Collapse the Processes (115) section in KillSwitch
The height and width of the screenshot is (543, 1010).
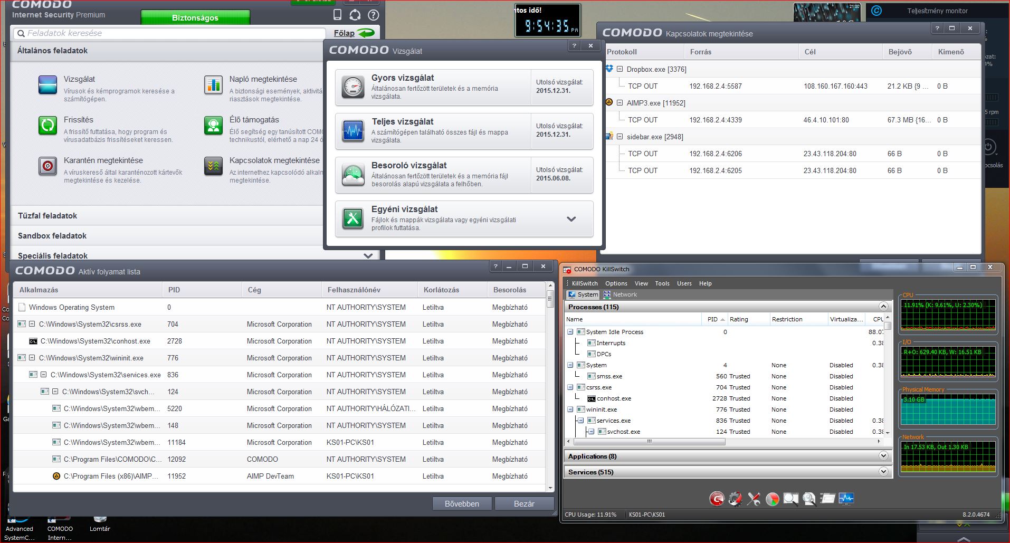point(883,307)
